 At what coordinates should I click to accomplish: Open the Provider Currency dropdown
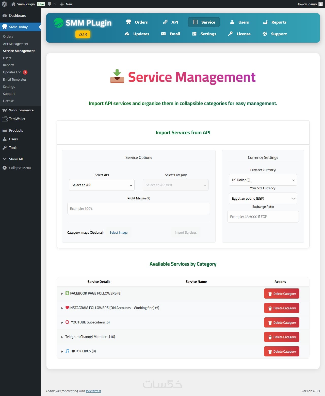pyautogui.click(x=263, y=180)
